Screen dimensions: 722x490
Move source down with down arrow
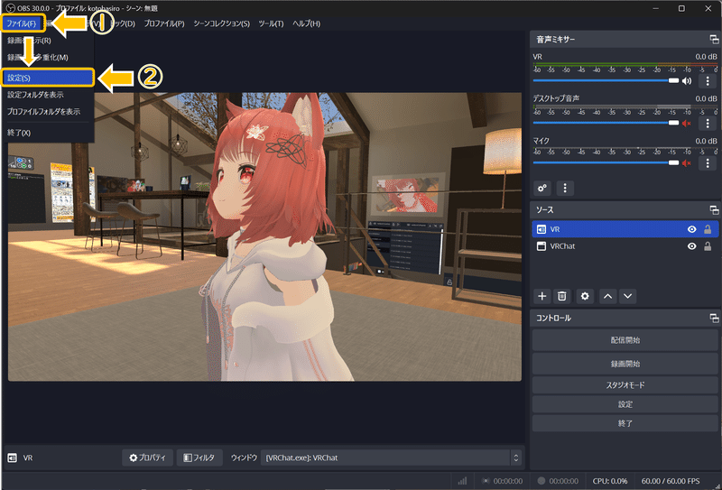[x=627, y=296]
